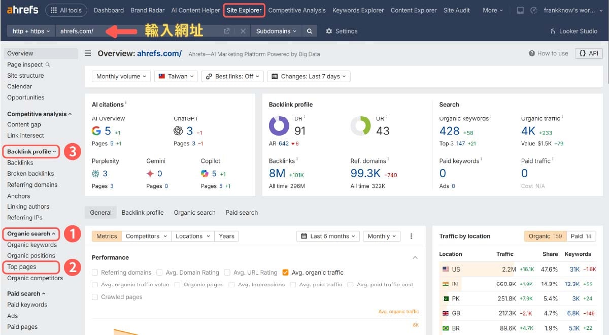Open Changes: Last 7 days dropdown
The height and width of the screenshot is (335, 609).
309,76
